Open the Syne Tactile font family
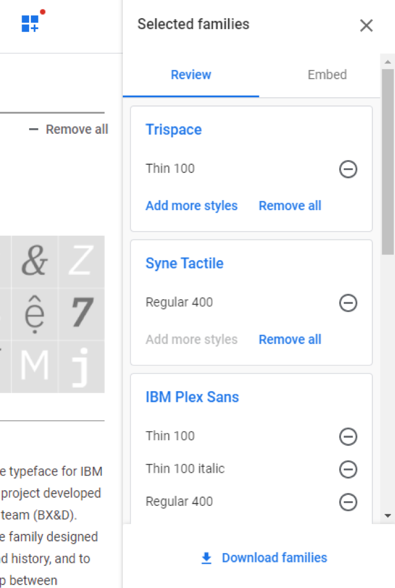 pos(184,263)
